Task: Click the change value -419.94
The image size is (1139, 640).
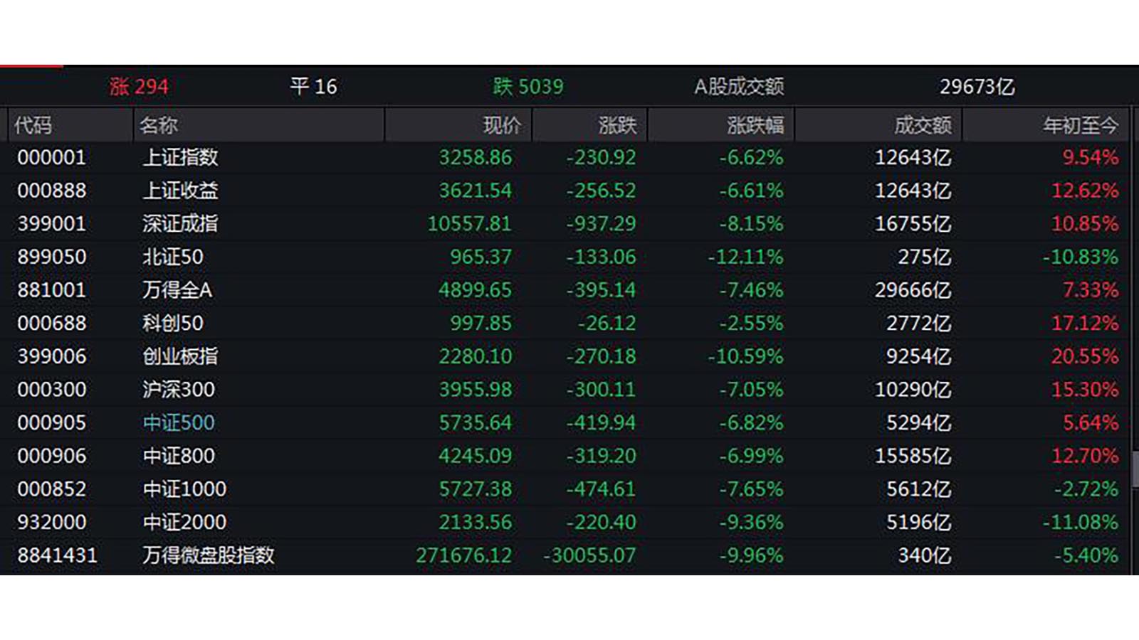Action: 601,422
